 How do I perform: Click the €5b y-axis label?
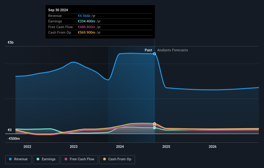pos(11,42)
